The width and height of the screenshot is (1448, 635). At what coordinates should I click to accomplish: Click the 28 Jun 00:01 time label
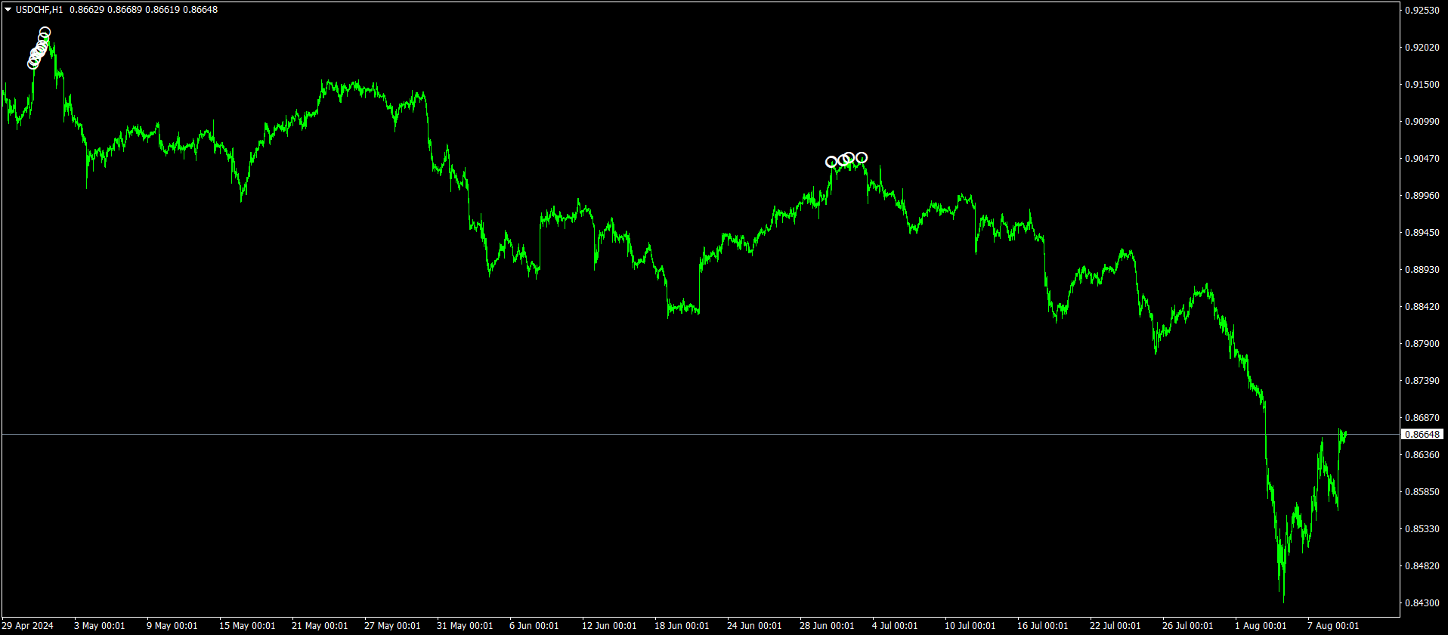click(827, 626)
